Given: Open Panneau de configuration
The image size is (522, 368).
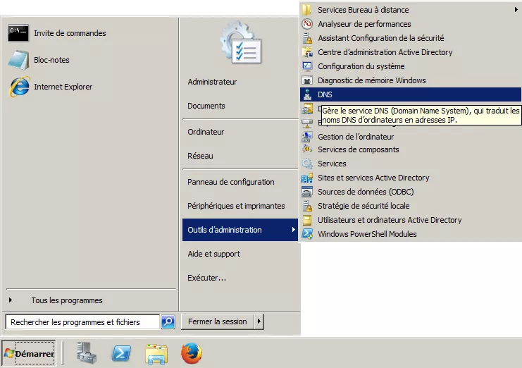Looking at the screenshot, I should click(x=230, y=182).
